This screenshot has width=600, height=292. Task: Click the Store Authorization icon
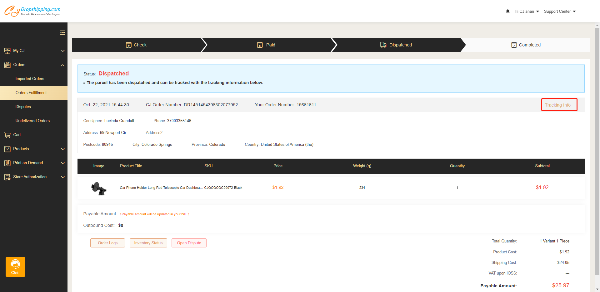click(7, 177)
